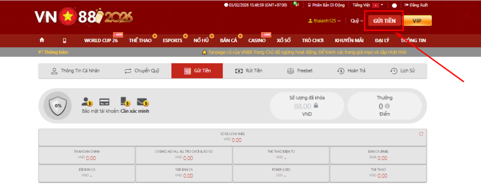
Task: Click the person profile verification icon
Action: [87, 102]
